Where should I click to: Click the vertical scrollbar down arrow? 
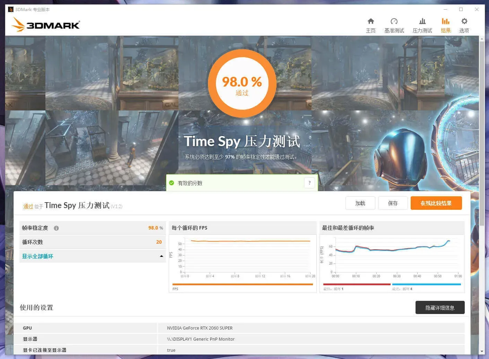coord(482,351)
